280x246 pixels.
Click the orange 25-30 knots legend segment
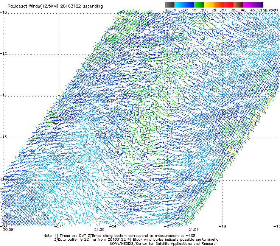(219, 5)
